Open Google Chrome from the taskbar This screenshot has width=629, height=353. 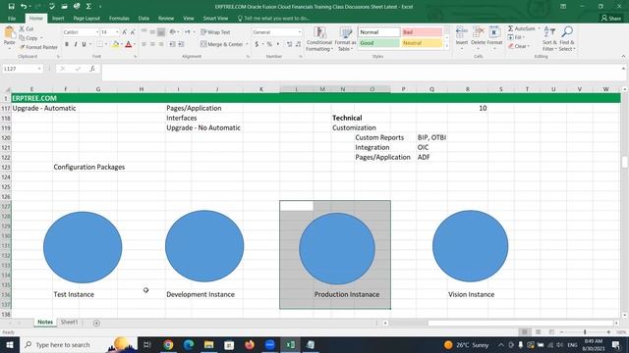[x=168, y=344]
